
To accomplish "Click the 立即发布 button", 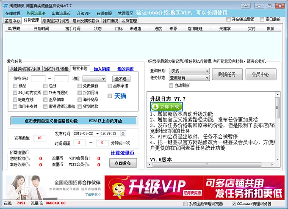I will point(123,163).
